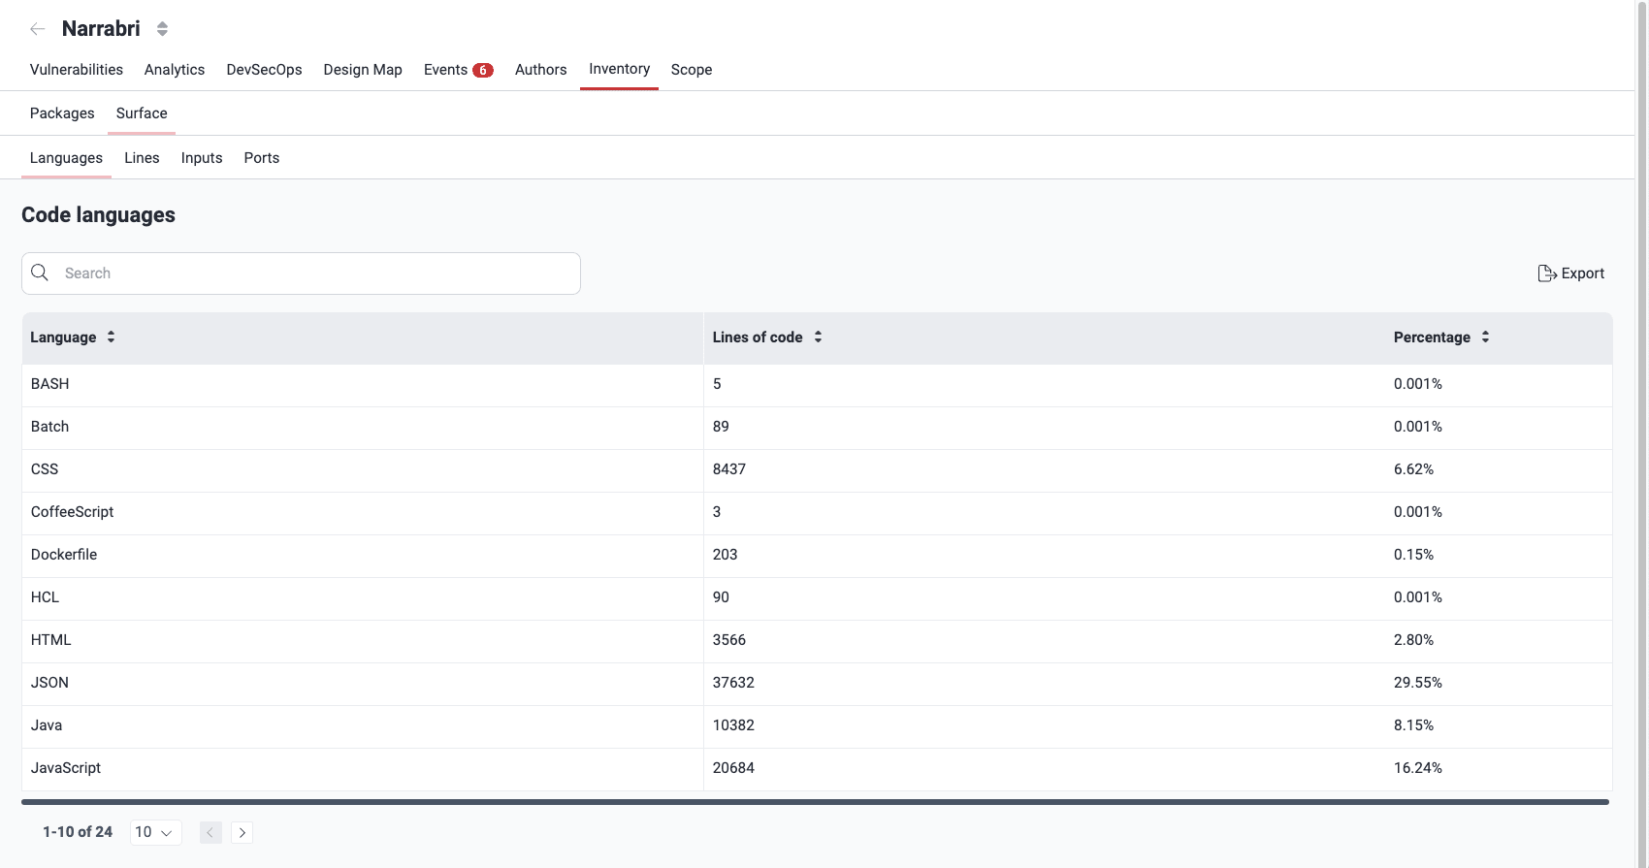Click the horizontal scrollbar under the table

point(815,802)
